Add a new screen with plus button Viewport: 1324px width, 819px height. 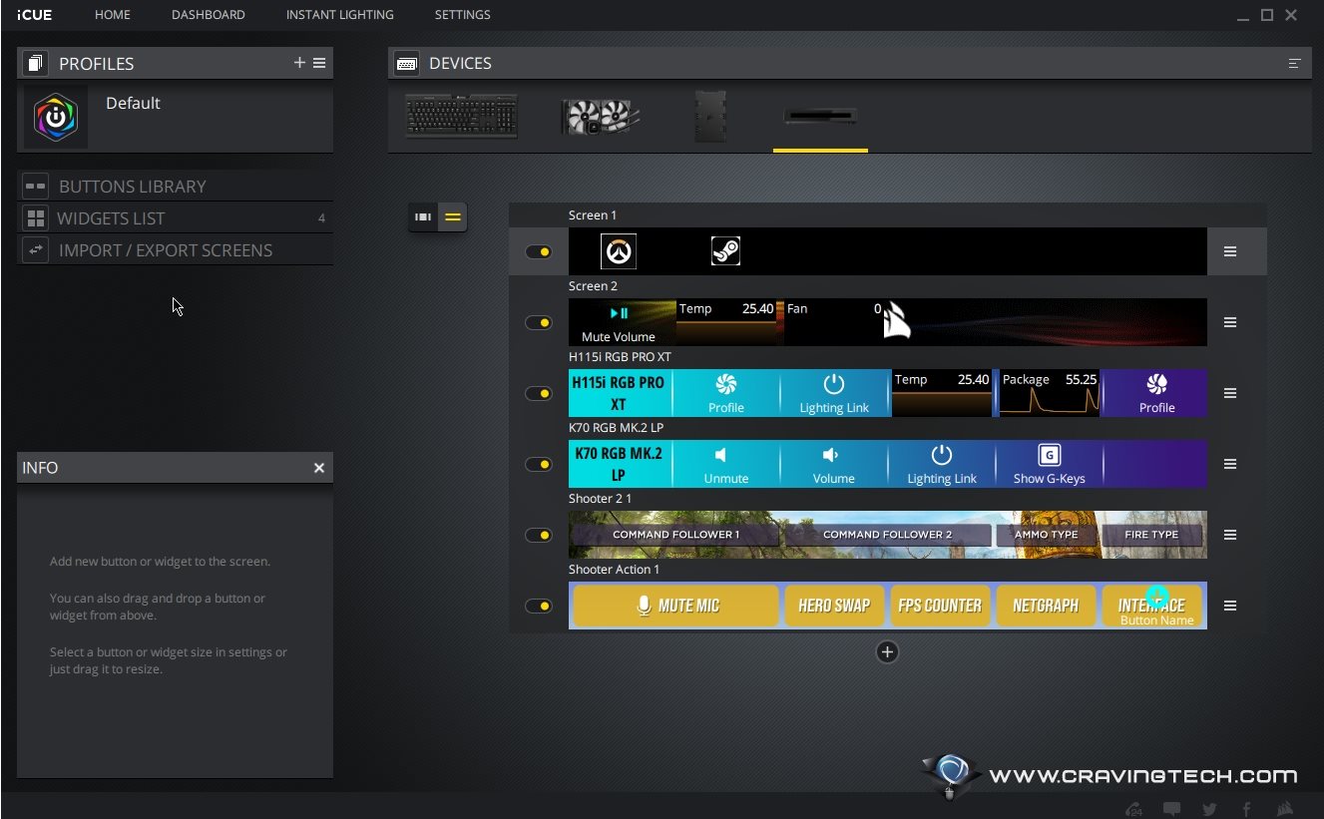point(887,651)
